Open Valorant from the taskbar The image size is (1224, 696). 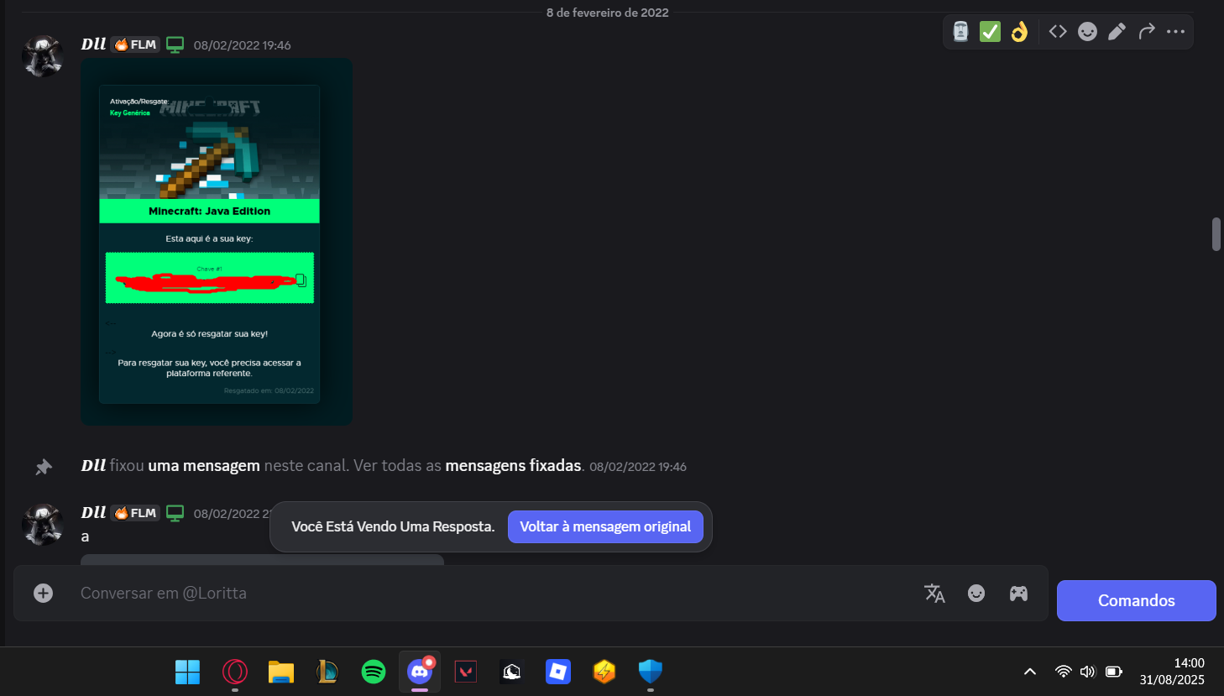coord(466,672)
